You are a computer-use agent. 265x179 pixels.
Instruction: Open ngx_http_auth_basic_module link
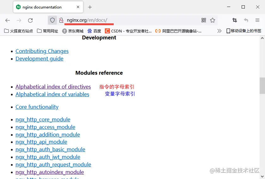point(50,149)
